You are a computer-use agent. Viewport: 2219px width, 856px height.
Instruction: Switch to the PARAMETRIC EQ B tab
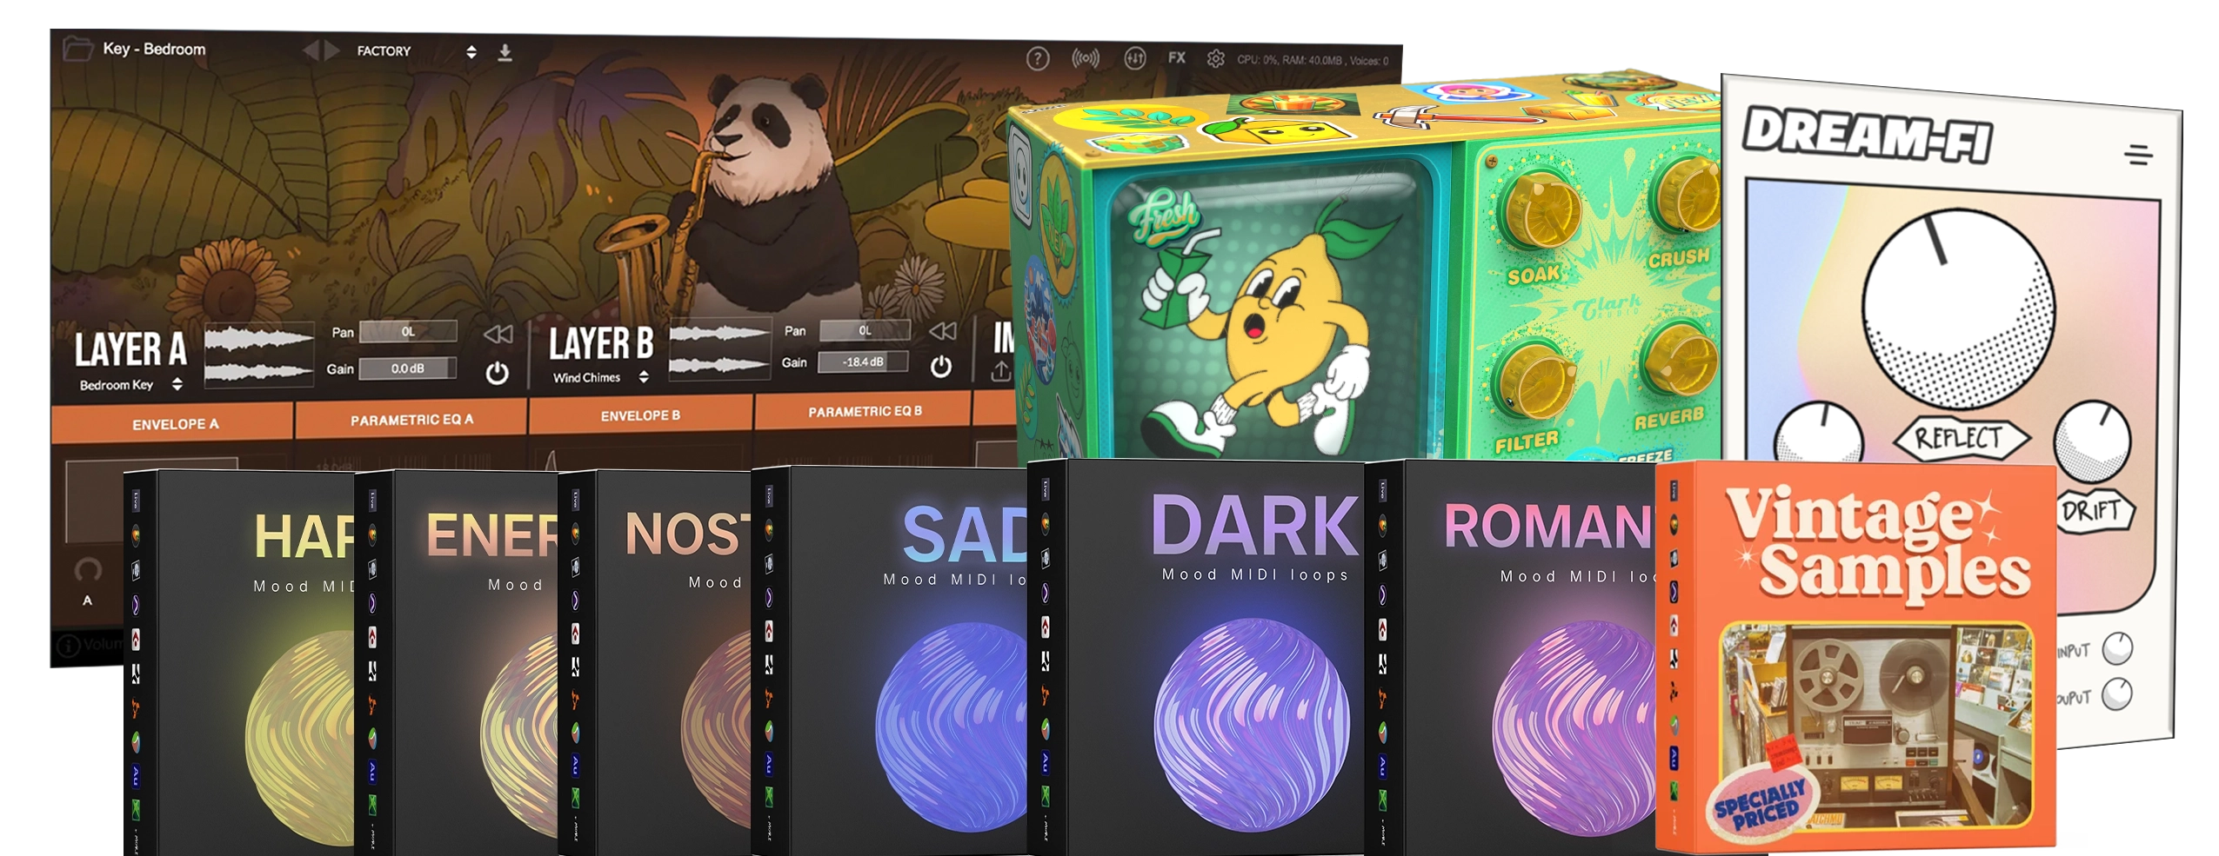click(864, 411)
